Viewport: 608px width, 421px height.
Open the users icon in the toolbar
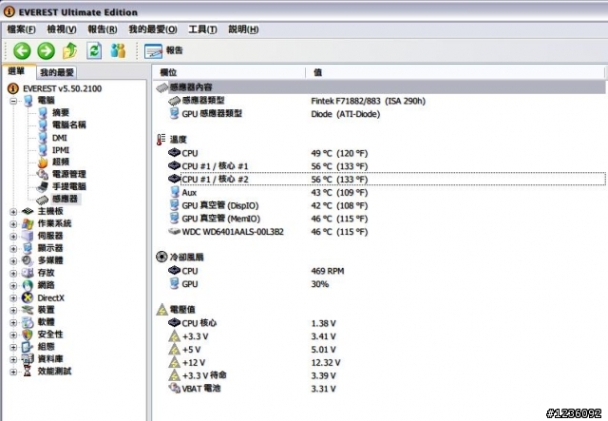pyautogui.click(x=118, y=50)
